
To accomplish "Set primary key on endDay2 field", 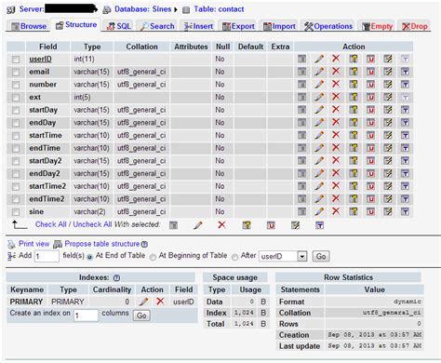I will pos(354,173).
